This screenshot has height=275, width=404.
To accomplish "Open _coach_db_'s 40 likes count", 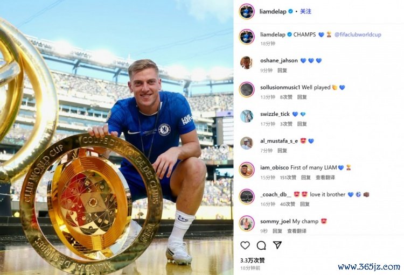I will click(287, 204).
